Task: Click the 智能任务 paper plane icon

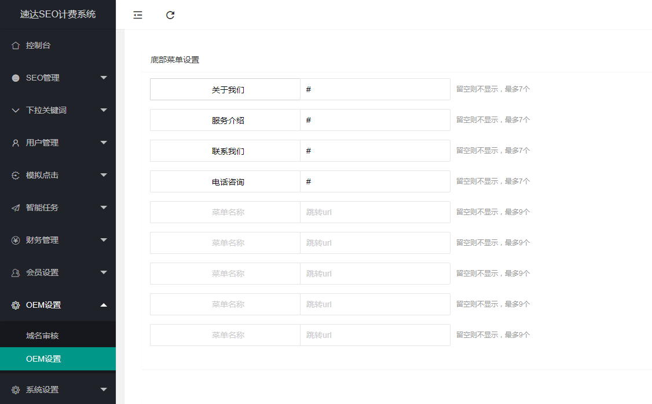Action: [16, 208]
